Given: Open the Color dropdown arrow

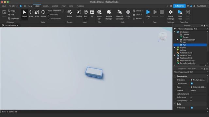Looking at the screenshot, I should click(128, 19).
